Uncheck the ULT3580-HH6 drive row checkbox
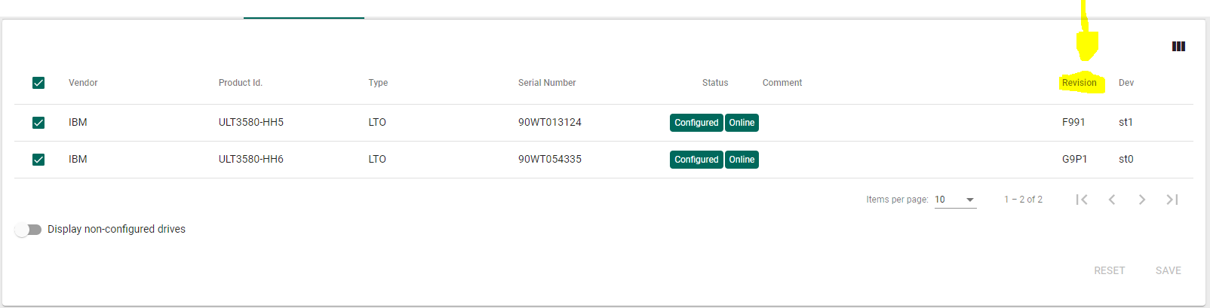 click(38, 160)
